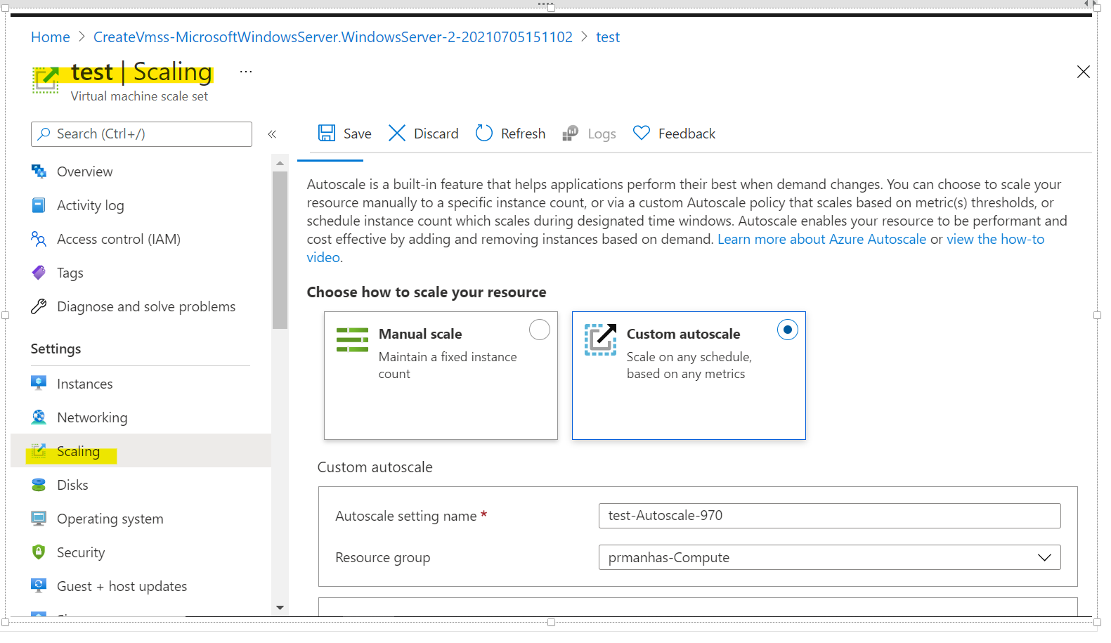The width and height of the screenshot is (1111, 643).
Task: Click the Custom autoscale card title
Action: point(683,334)
